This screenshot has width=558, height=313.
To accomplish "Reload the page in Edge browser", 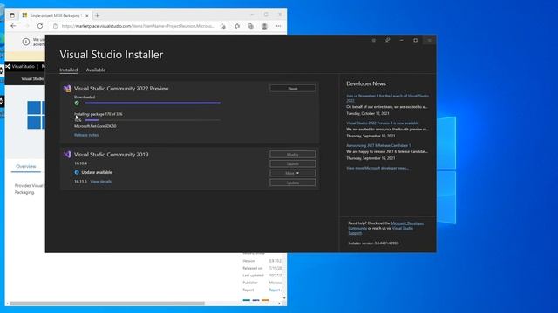I will [40, 26].
